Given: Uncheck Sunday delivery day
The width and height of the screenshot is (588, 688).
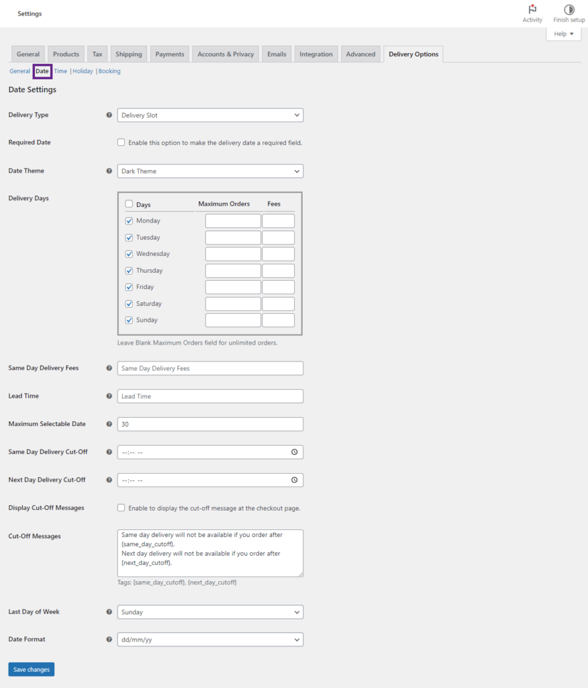Looking at the screenshot, I should [129, 320].
